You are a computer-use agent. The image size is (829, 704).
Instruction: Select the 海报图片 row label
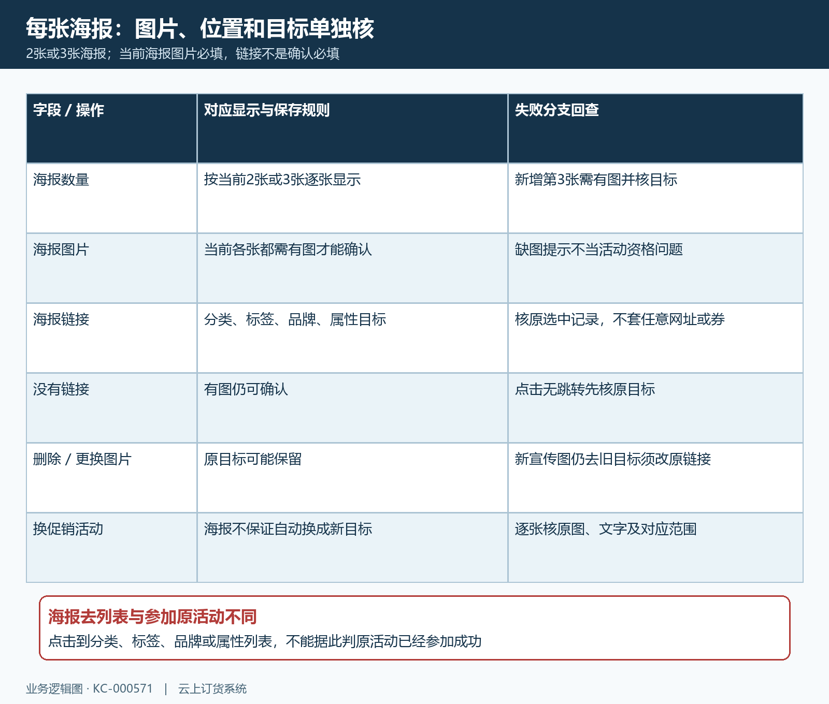[61, 250]
